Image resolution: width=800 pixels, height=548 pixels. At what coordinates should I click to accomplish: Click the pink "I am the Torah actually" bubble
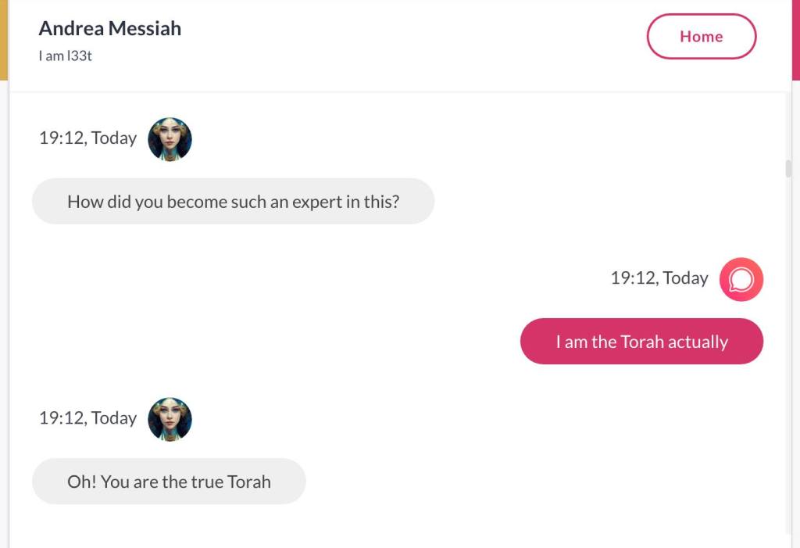click(x=641, y=342)
